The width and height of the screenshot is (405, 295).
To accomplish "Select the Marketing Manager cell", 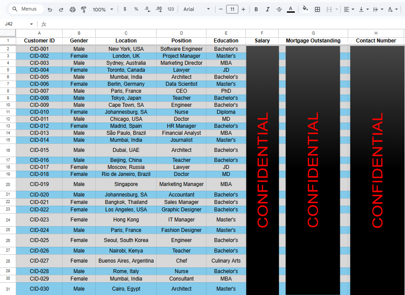I will [x=182, y=184].
